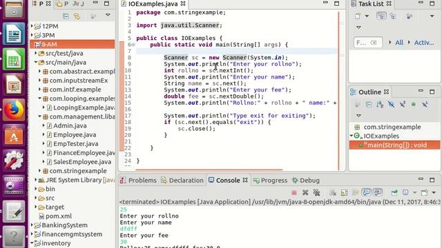
Task: Click the Activate task link
Action: click(424, 43)
